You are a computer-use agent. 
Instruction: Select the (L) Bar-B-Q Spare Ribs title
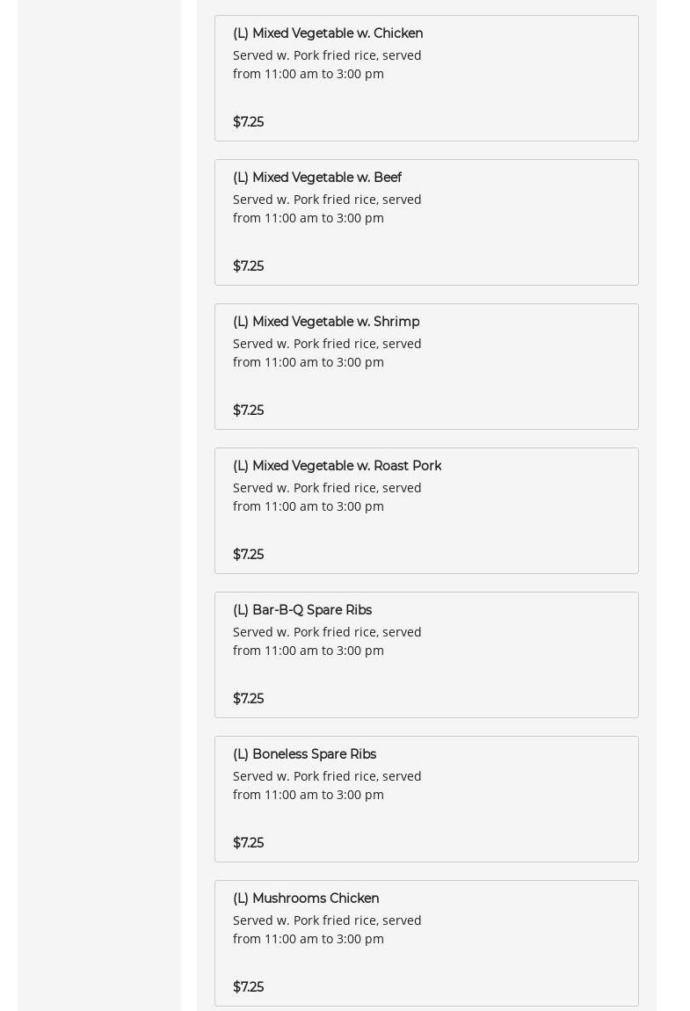302,610
